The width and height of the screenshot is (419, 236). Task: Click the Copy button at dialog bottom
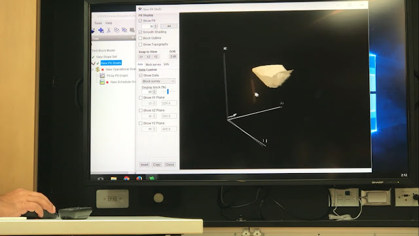pyautogui.click(x=157, y=165)
